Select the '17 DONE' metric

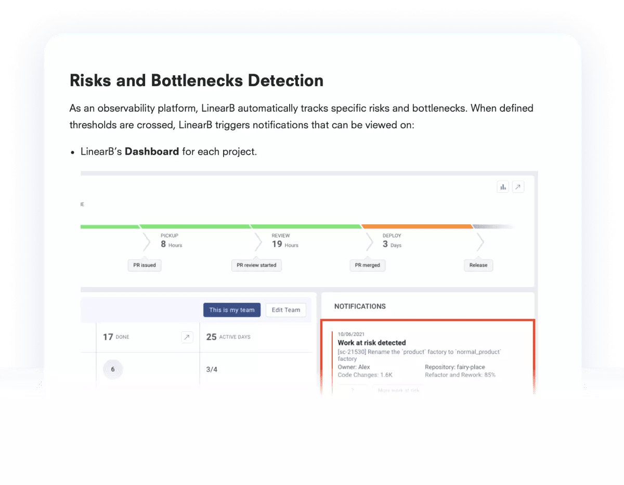(x=116, y=337)
